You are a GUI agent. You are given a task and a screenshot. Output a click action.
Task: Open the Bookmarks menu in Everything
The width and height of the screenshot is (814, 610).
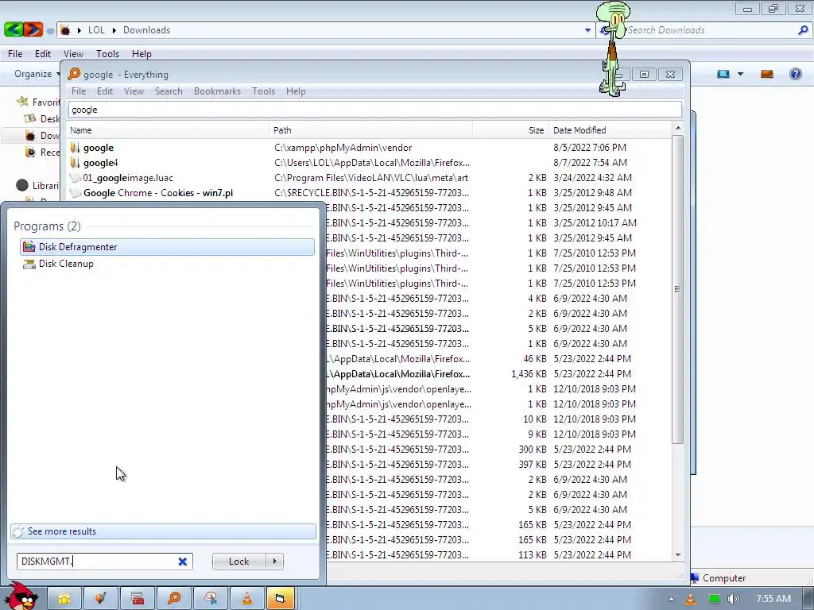(x=217, y=91)
